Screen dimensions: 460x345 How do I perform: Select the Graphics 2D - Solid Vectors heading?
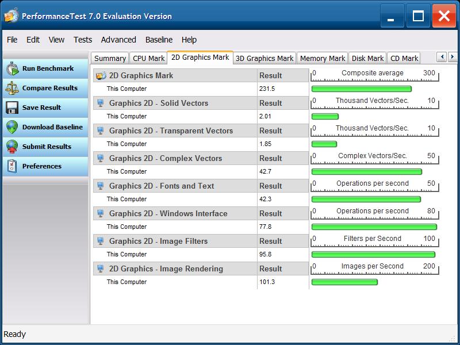point(159,103)
